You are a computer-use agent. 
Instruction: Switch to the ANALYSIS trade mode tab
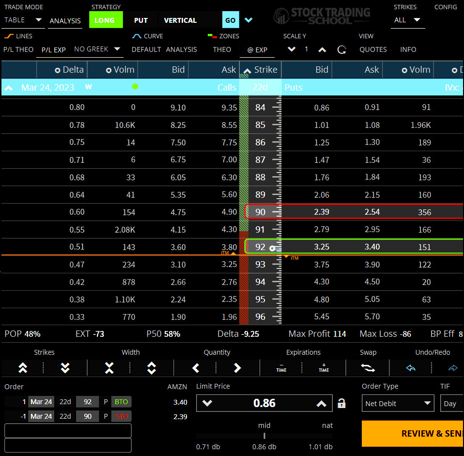pos(65,21)
